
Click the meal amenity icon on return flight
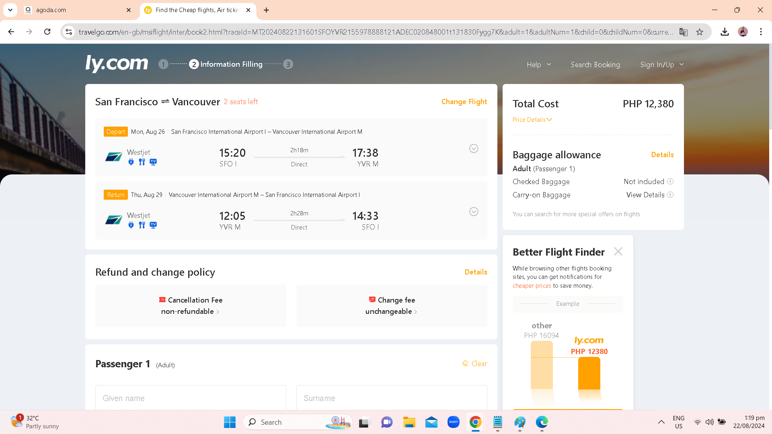tap(142, 225)
